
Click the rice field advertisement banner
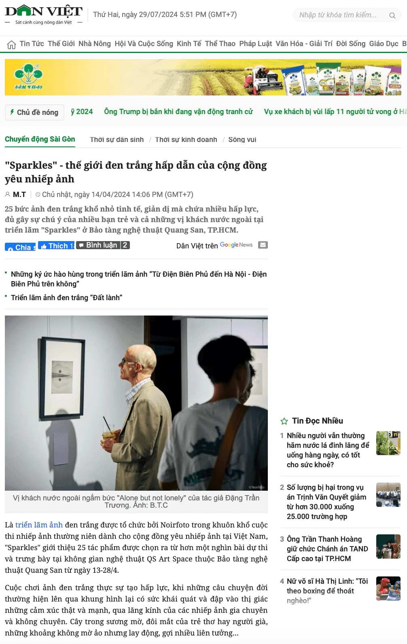coord(203,77)
